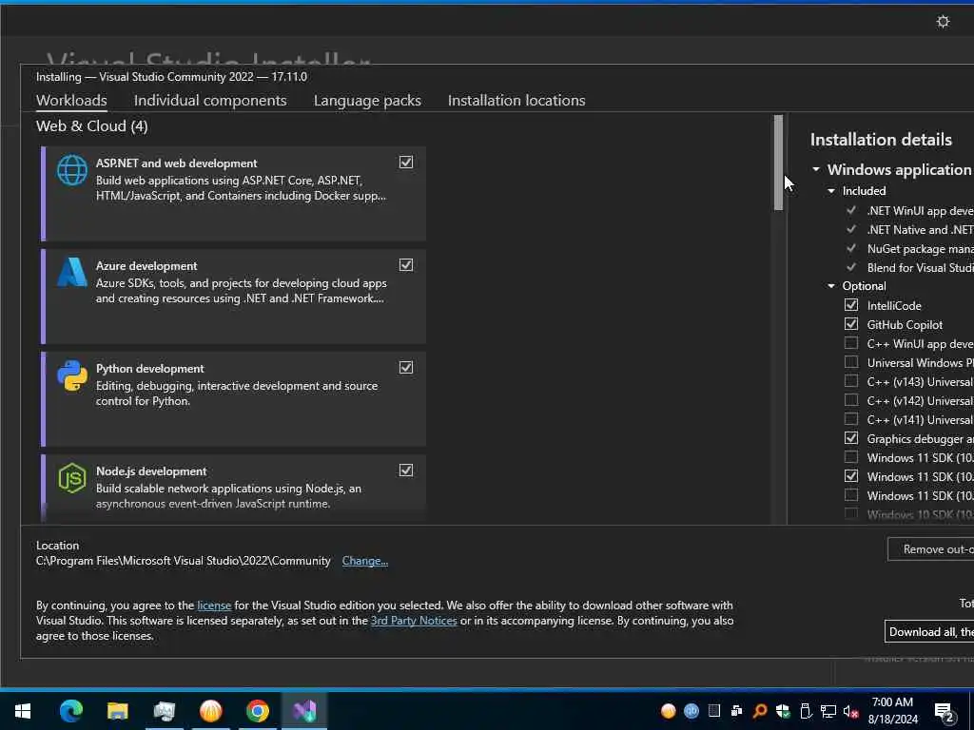
Task: Click the Python development logo icon
Action: [x=72, y=375]
